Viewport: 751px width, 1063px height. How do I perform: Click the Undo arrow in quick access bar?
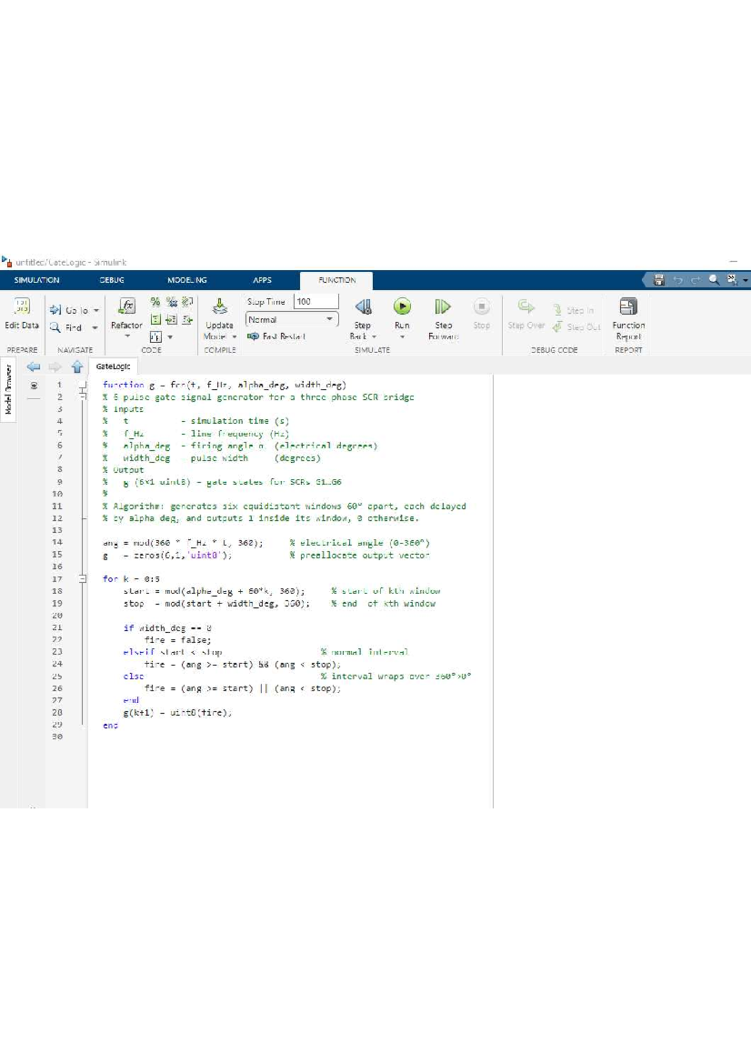(x=678, y=280)
